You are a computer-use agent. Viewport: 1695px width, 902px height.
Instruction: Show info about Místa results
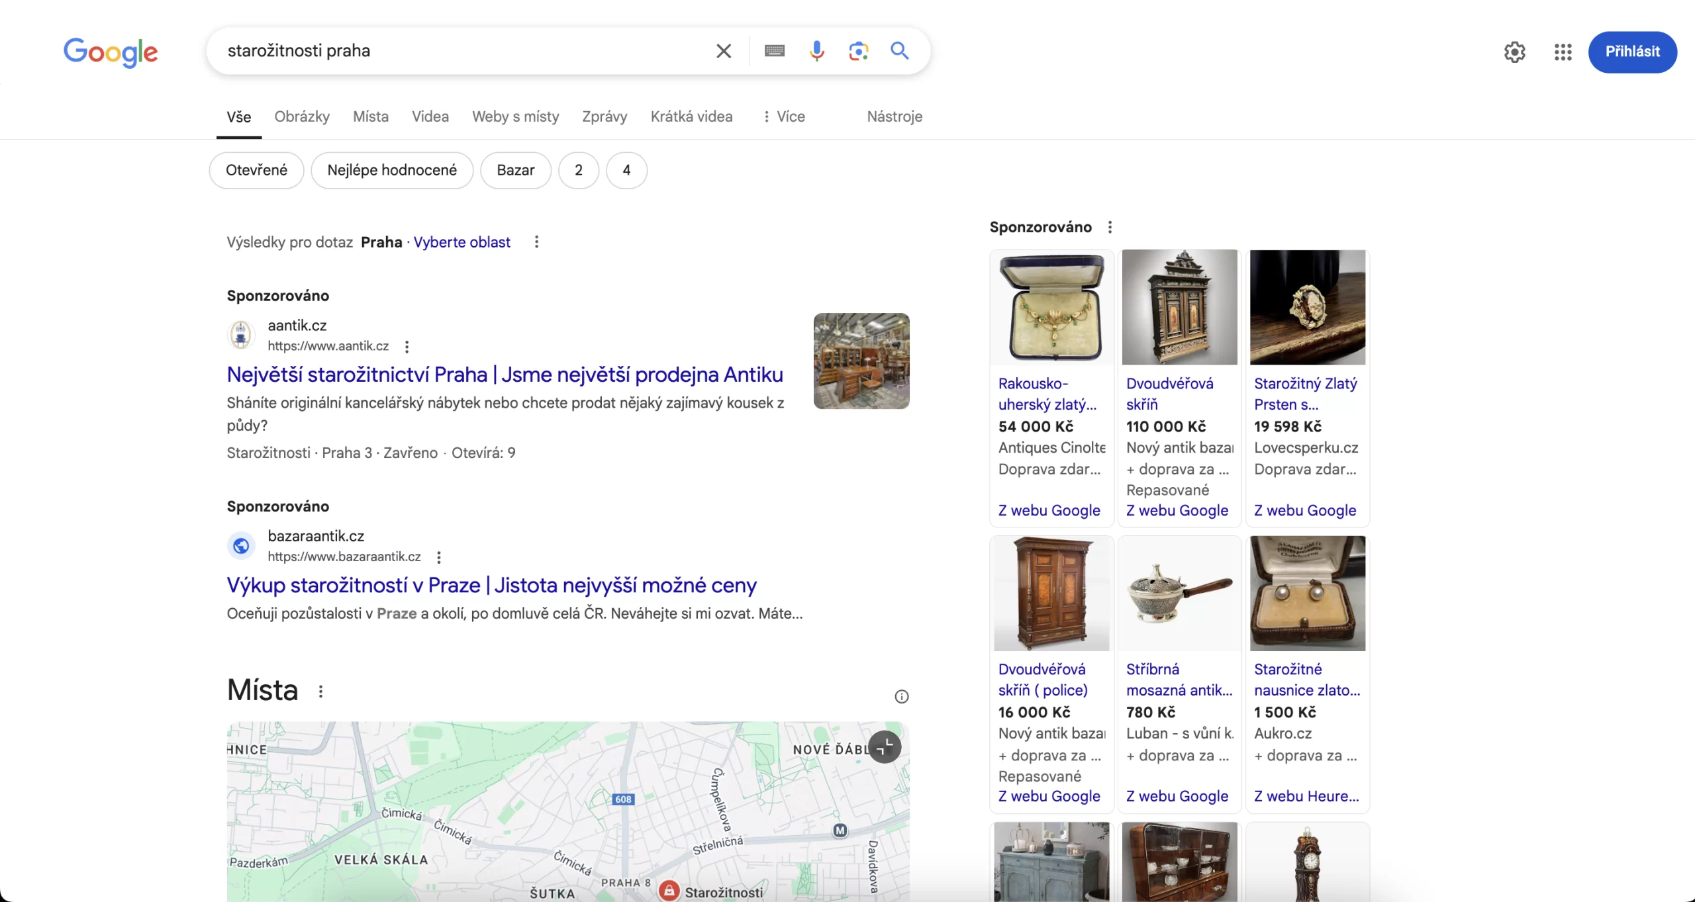coord(901,696)
